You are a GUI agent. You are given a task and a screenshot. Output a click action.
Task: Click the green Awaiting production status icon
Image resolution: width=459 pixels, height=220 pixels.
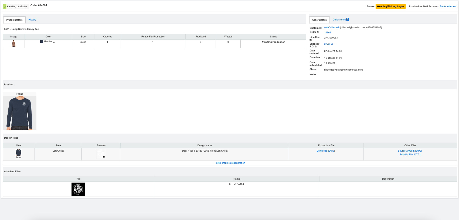(x=5, y=6)
